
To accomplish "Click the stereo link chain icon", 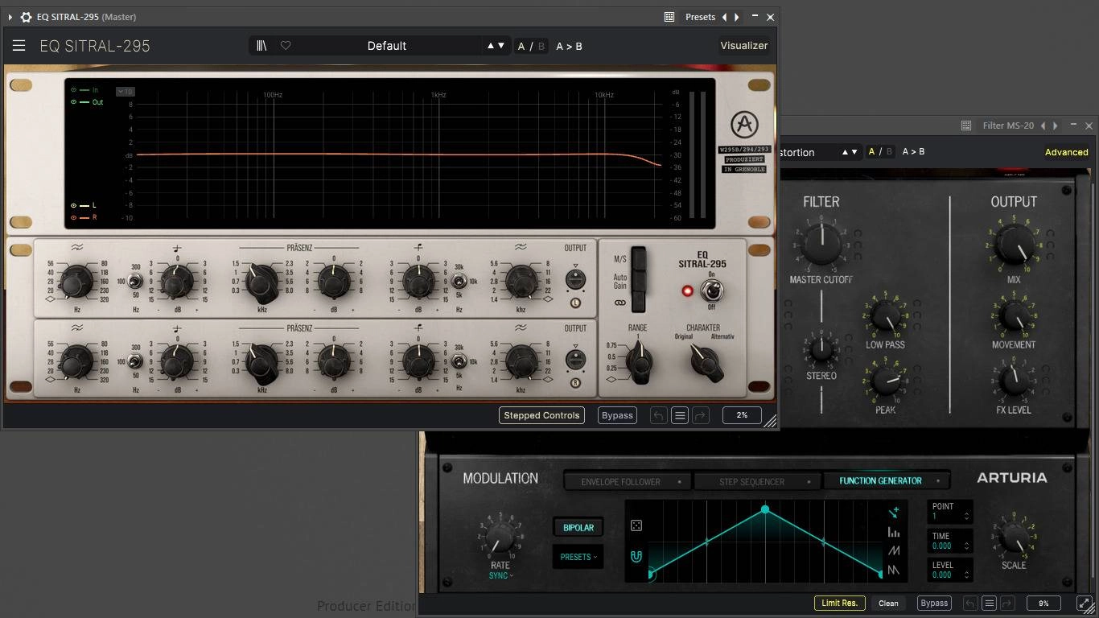I will 619,303.
